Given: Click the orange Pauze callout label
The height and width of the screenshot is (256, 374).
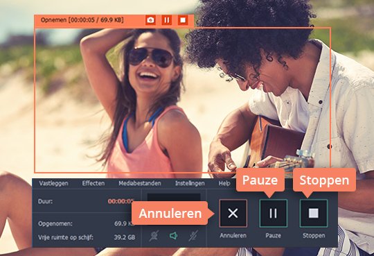Looking at the screenshot, I should 260,180.
